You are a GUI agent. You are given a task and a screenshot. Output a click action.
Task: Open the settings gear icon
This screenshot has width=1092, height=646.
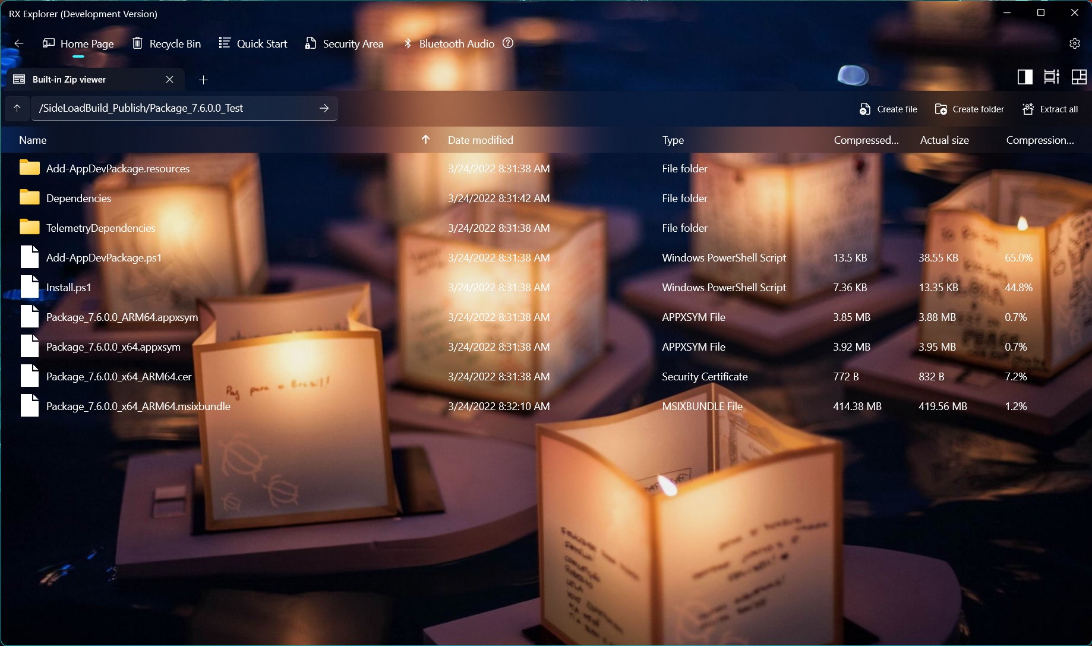point(1074,43)
